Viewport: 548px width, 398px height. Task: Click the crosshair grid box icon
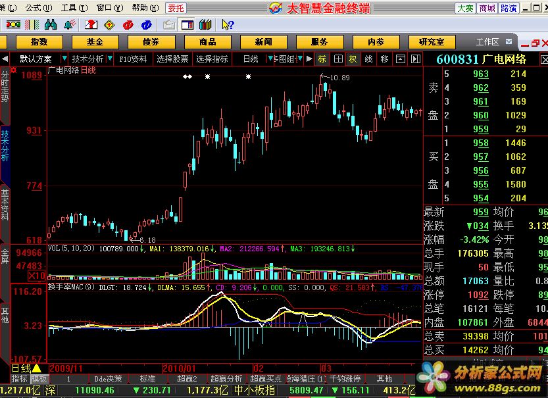(338, 59)
